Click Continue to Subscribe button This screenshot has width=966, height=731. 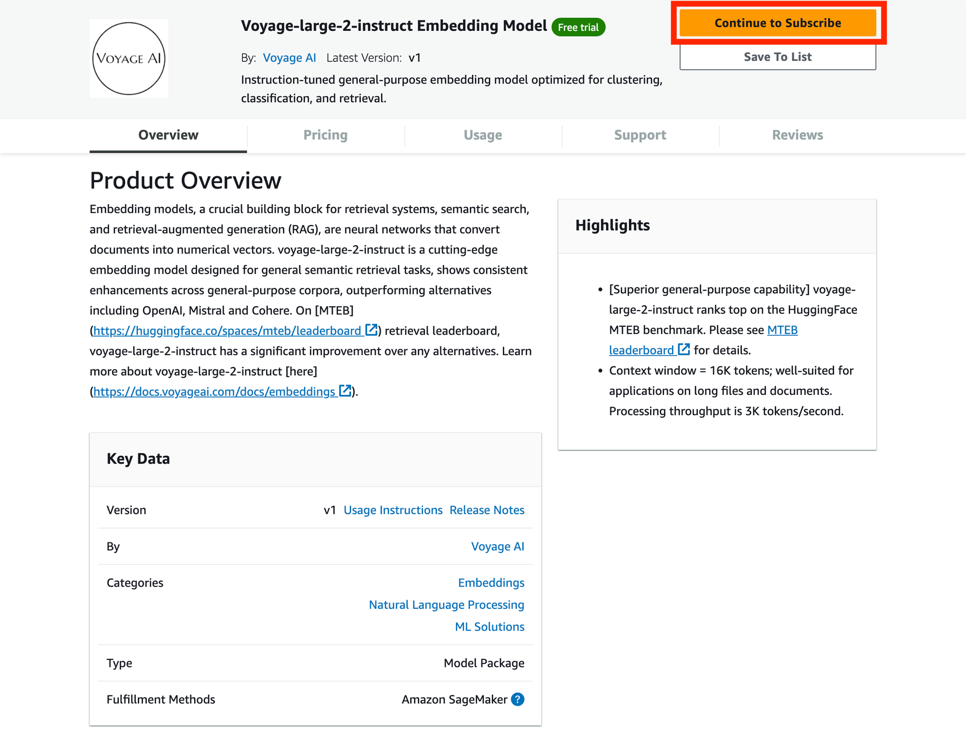[778, 22]
